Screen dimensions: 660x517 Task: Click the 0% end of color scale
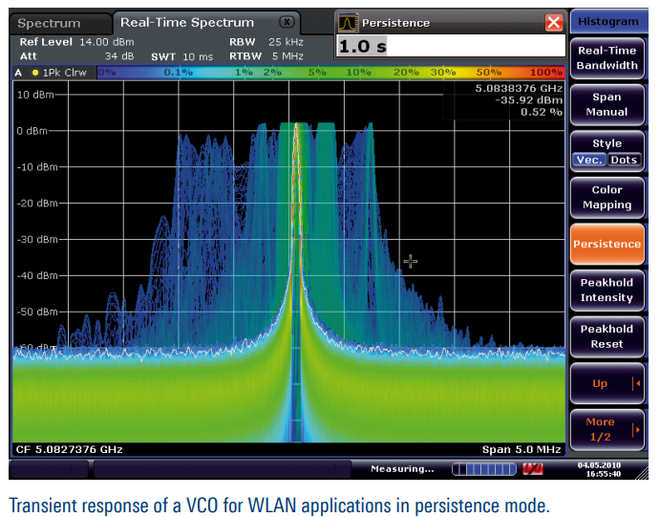(107, 73)
